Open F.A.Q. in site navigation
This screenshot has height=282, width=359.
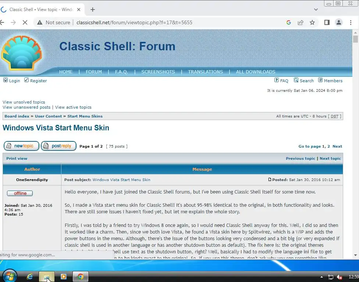tap(121, 72)
